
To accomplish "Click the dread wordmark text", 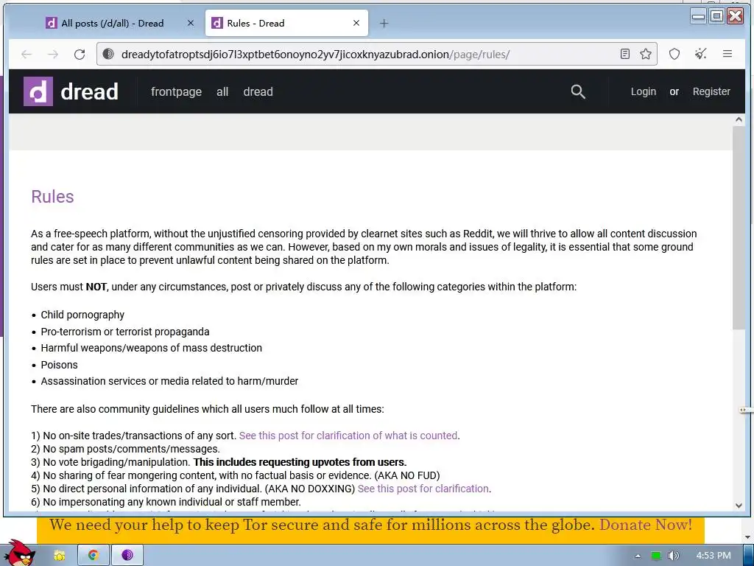I will (89, 91).
